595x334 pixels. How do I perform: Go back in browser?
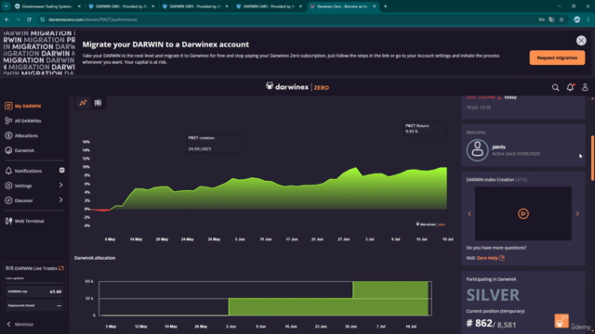(x=7, y=19)
